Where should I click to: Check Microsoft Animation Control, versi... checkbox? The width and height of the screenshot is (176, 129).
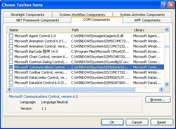[11, 46]
